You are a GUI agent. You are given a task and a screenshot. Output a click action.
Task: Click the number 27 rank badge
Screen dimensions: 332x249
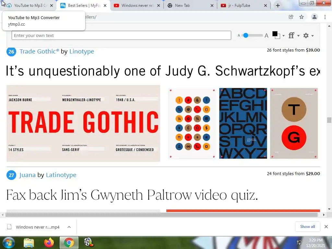pyautogui.click(x=11, y=175)
